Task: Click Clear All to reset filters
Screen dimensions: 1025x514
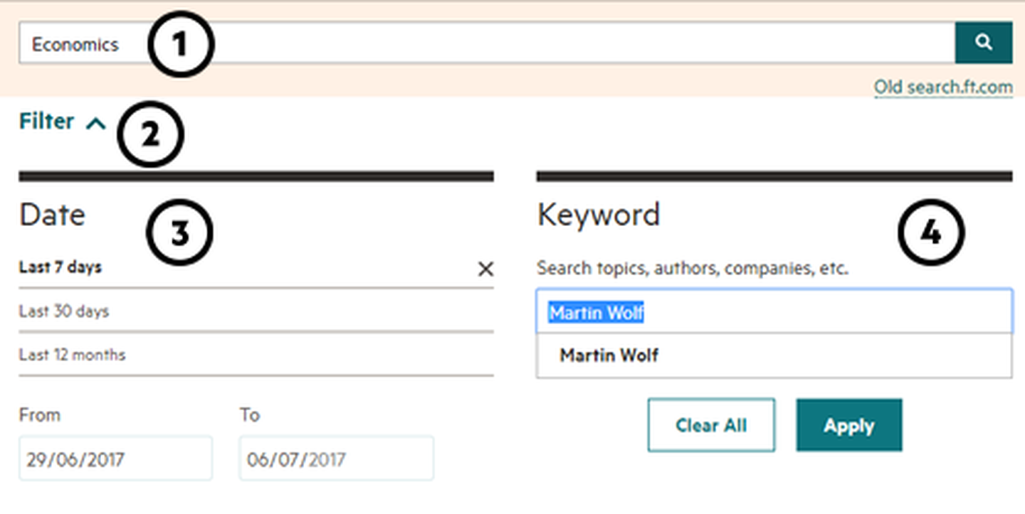Action: [x=711, y=424]
